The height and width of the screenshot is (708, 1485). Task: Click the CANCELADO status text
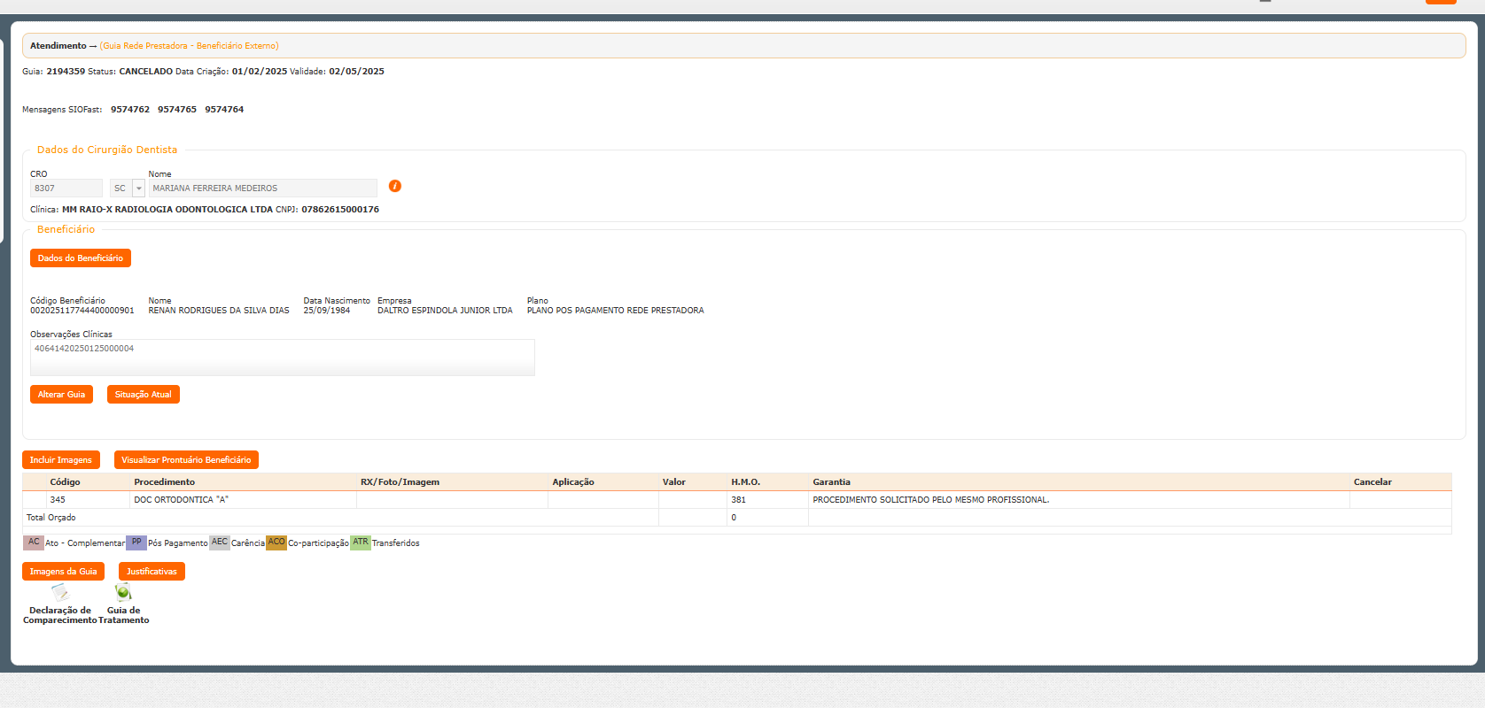coord(146,72)
